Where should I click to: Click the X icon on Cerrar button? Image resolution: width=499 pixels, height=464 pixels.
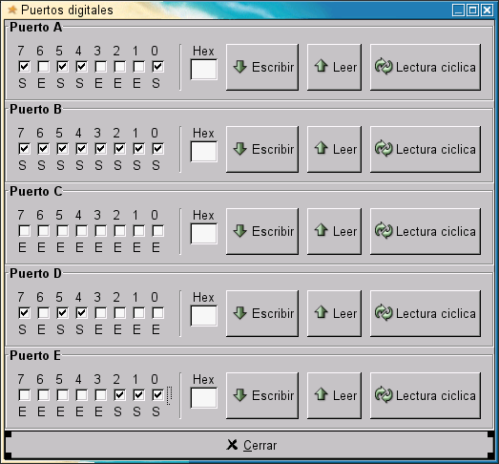pos(232,445)
